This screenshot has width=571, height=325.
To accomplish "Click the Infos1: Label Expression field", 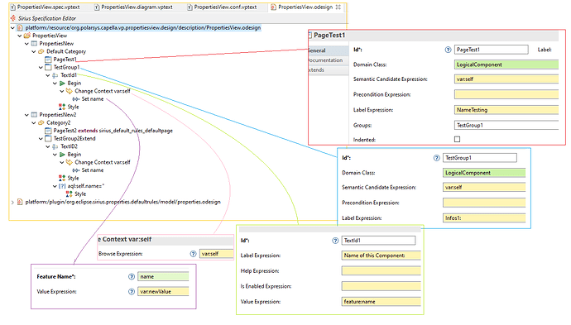I will pyautogui.click(x=484, y=218).
